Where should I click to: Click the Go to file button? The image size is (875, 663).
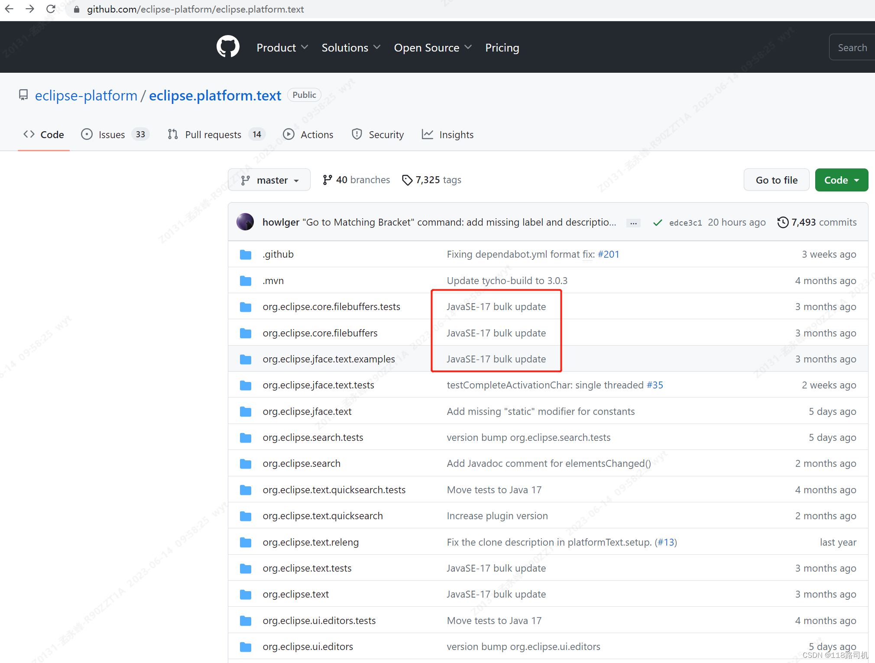776,180
